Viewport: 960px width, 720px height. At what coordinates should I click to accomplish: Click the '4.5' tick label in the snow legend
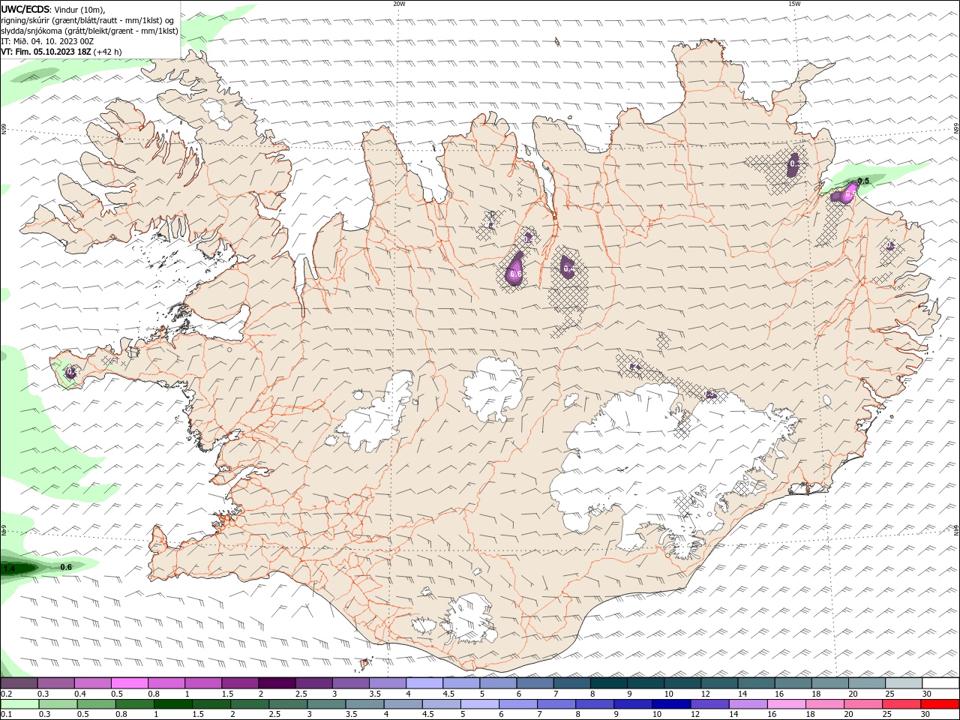[448, 694]
